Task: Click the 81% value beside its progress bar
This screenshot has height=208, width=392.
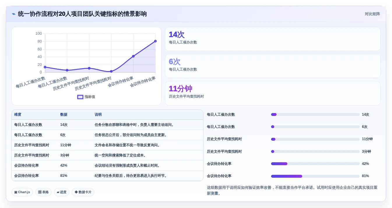Action: 365,176
